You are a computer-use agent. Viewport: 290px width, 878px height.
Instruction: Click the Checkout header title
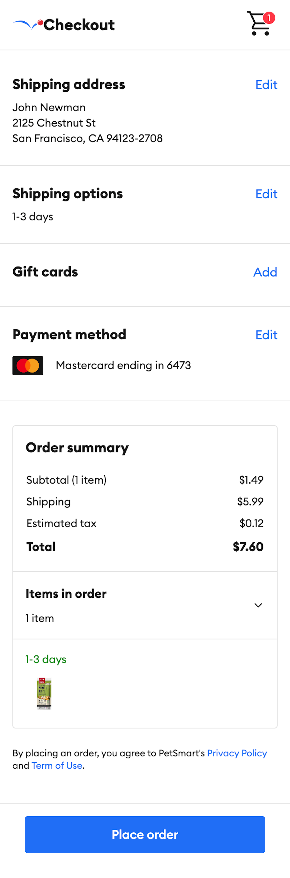(80, 24)
